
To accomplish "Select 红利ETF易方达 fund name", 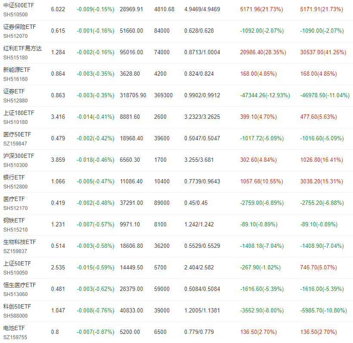I will (x=22, y=48).
